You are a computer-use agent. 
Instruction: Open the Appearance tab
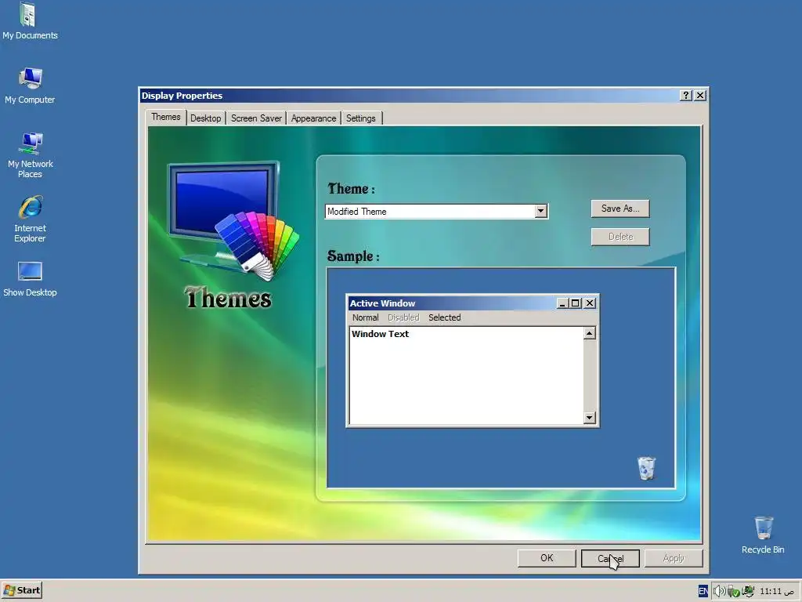(x=313, y=118)
